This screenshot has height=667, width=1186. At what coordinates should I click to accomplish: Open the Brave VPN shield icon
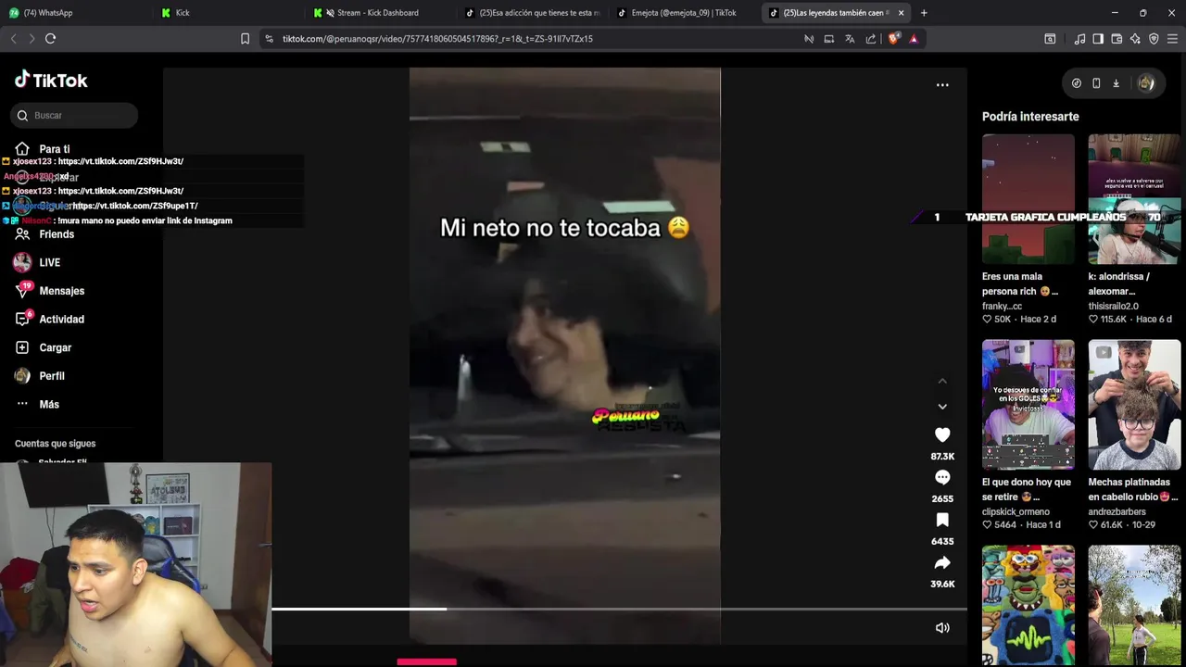(x=1154, y=39)
